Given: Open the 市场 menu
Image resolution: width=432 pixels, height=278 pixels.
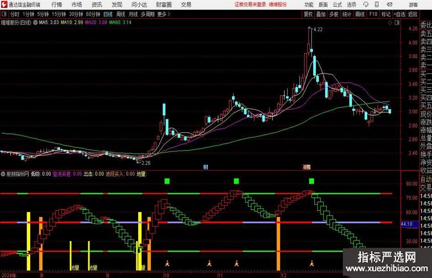Looking at the screenshot, I should (77, 5).
